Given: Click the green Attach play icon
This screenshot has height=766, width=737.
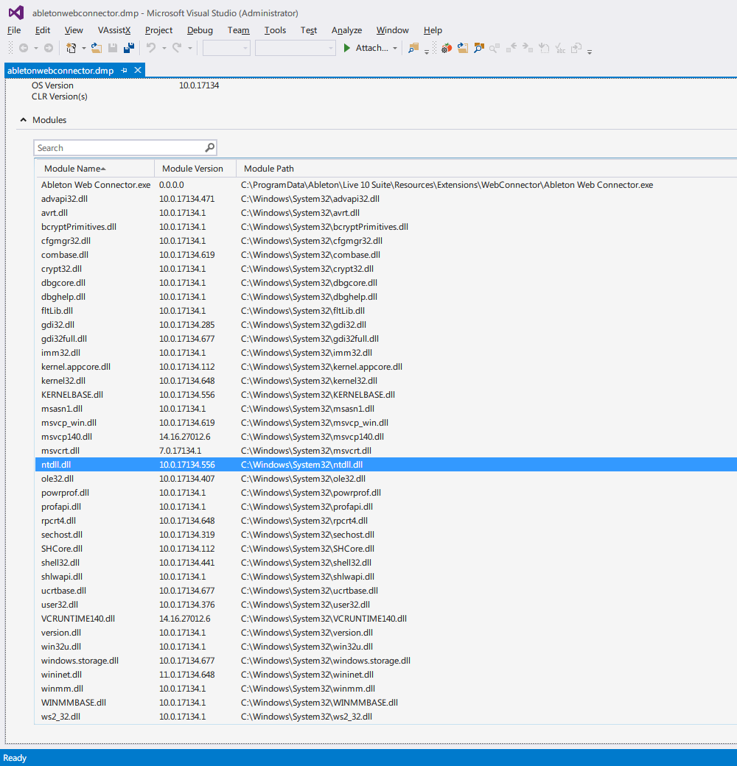Looking at the screenshot, I should [347, 48].
